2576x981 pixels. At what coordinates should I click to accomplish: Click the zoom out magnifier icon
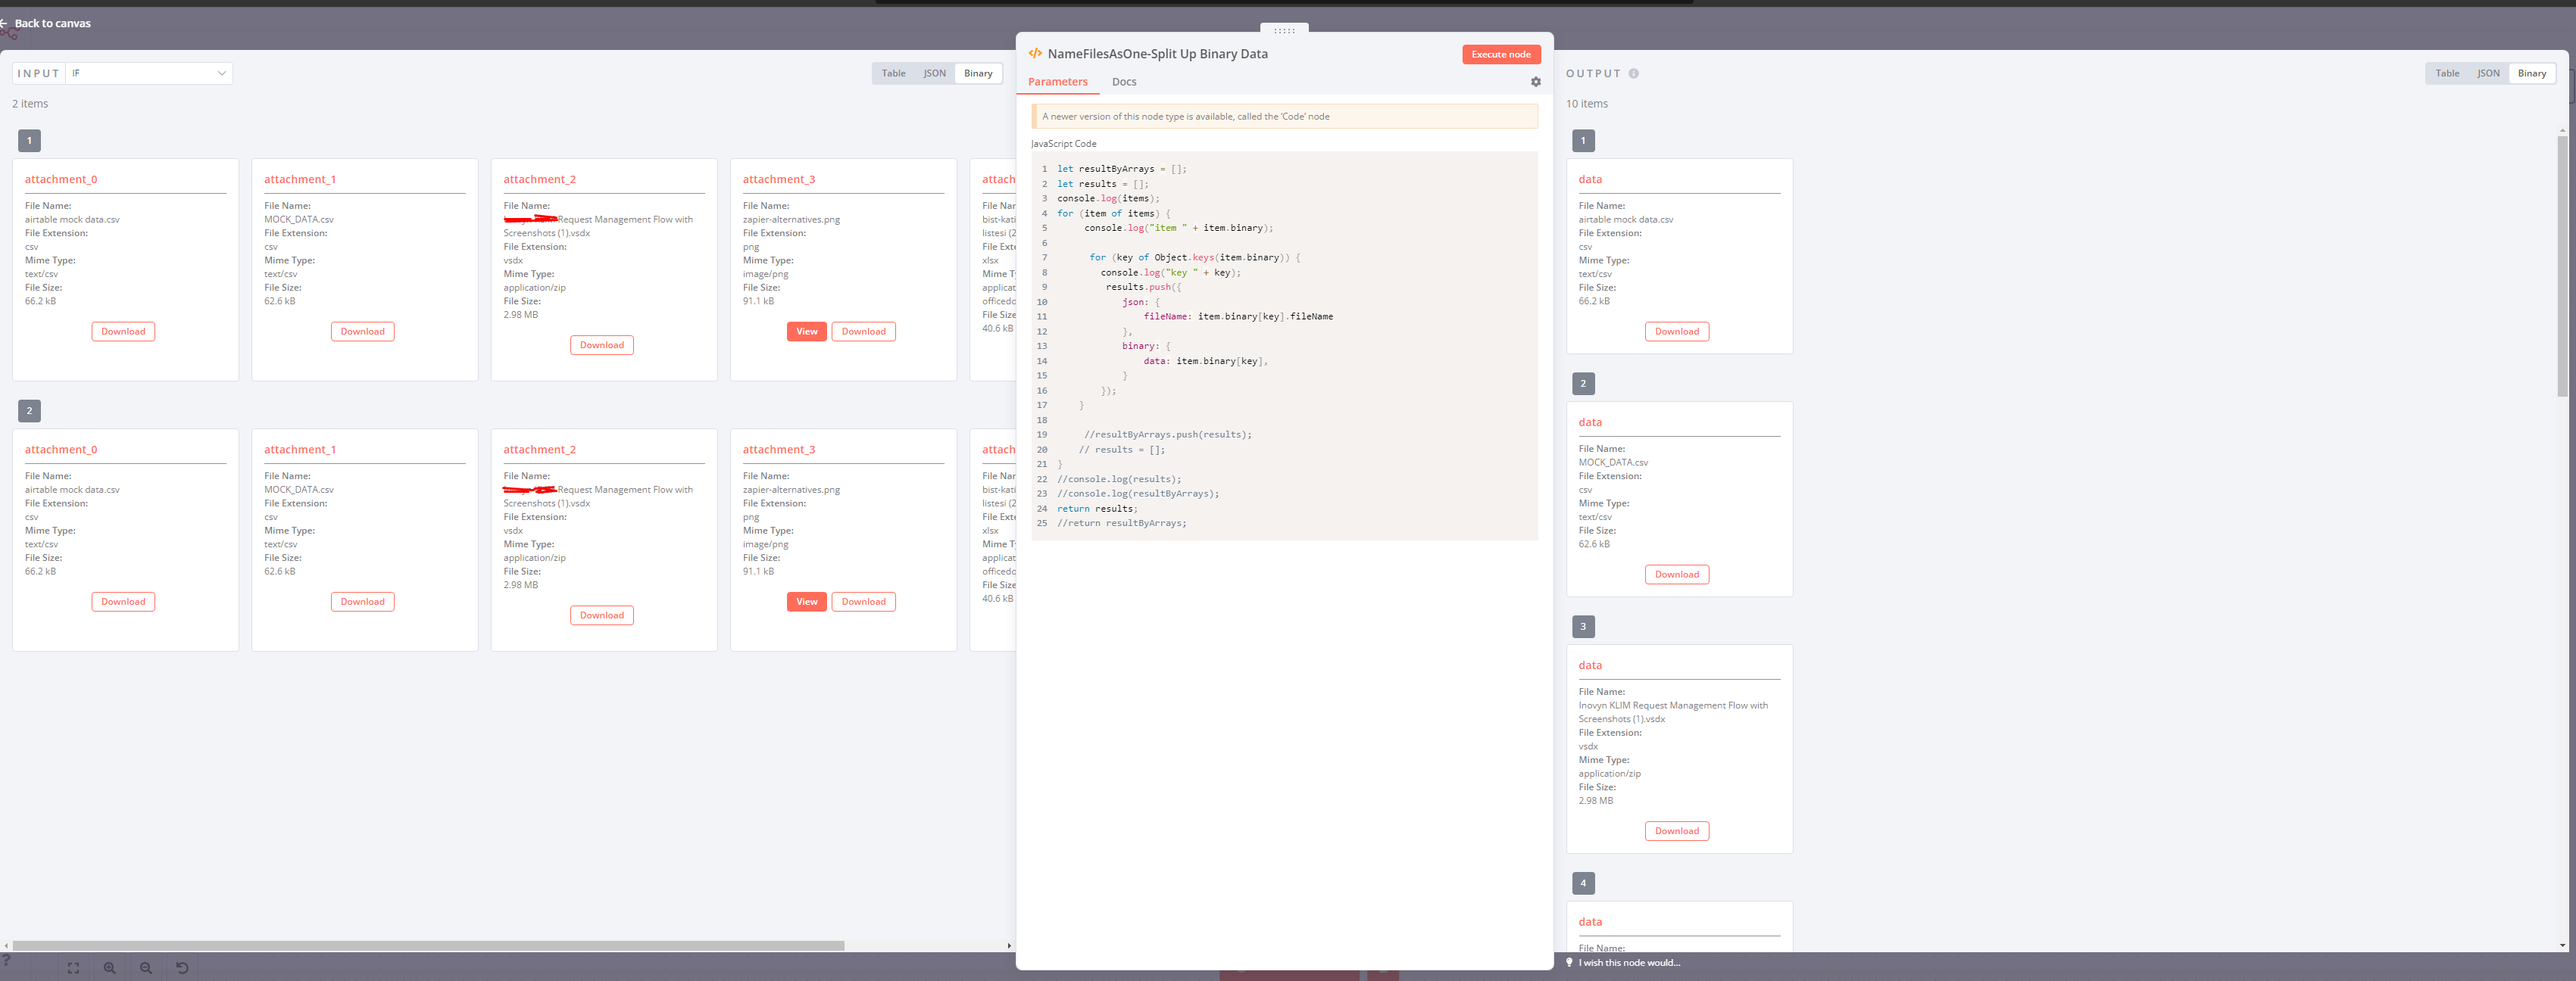(146, 967)
